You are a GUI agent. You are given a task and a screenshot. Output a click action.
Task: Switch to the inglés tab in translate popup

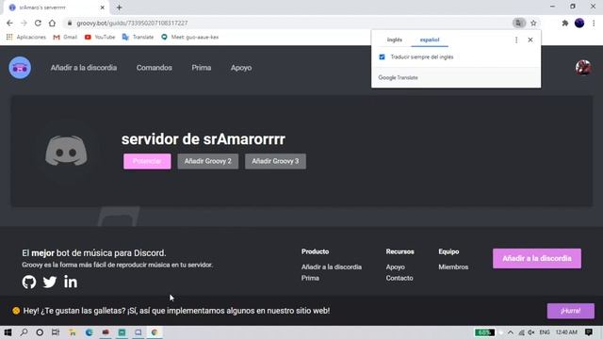tap(395, 40)
